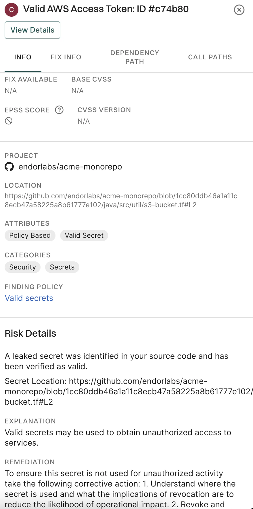
Task: Select the INFO tab
Action: 23,57
